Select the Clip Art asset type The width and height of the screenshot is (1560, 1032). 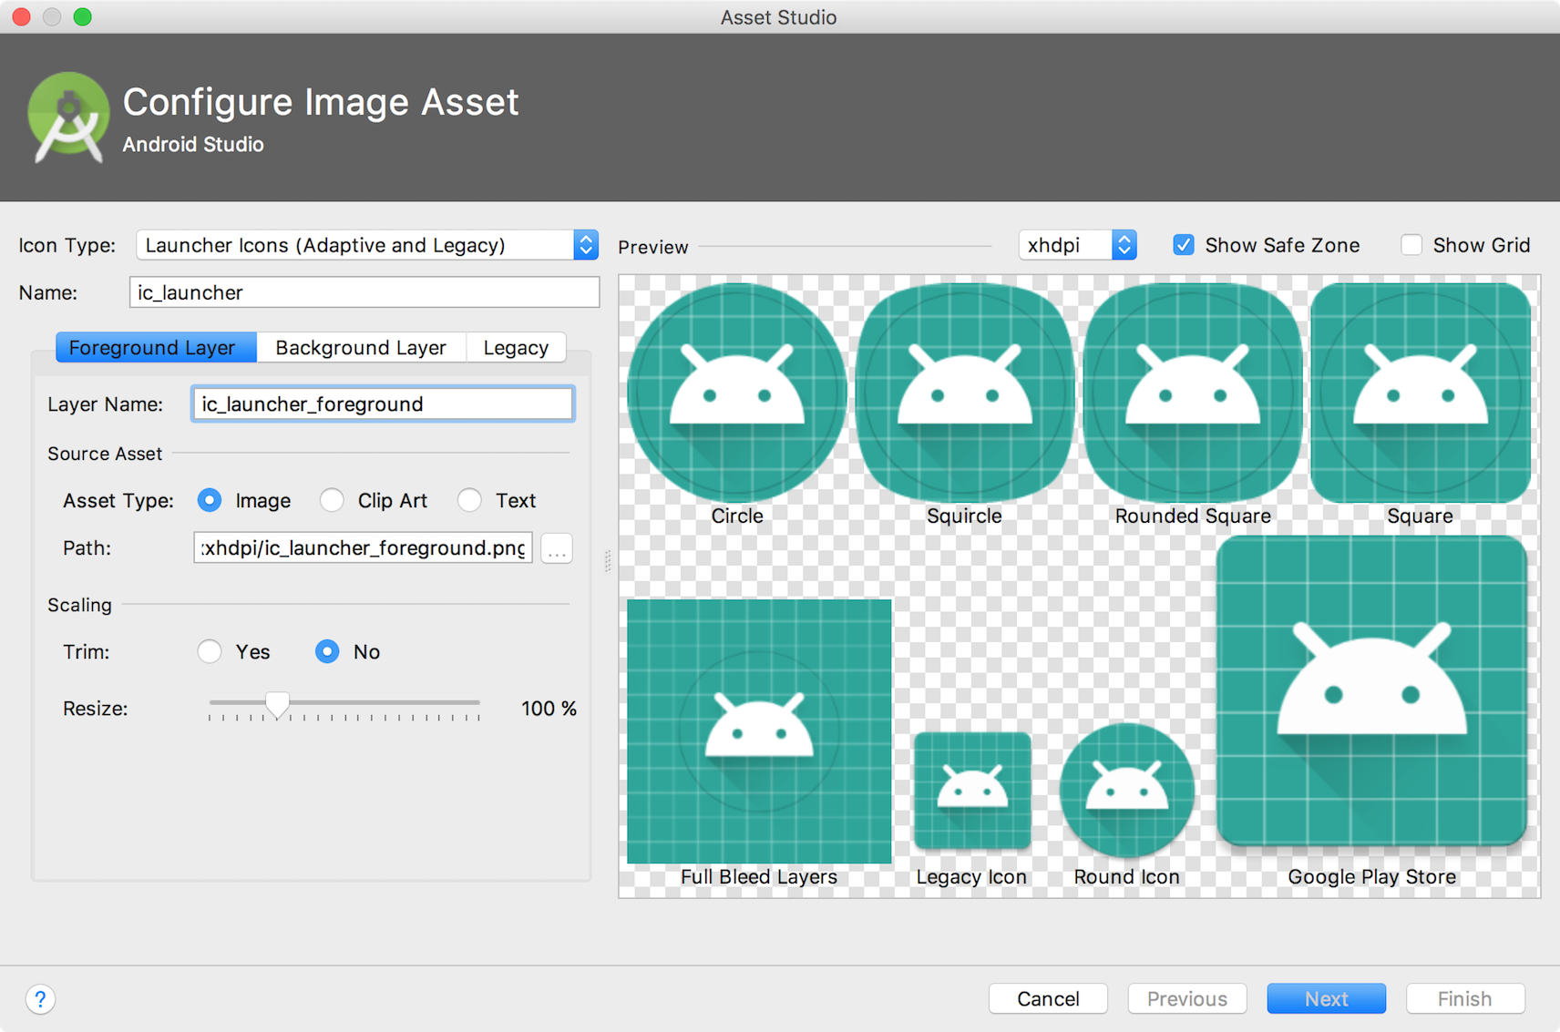pyautogui.click(x=333, y=500)
